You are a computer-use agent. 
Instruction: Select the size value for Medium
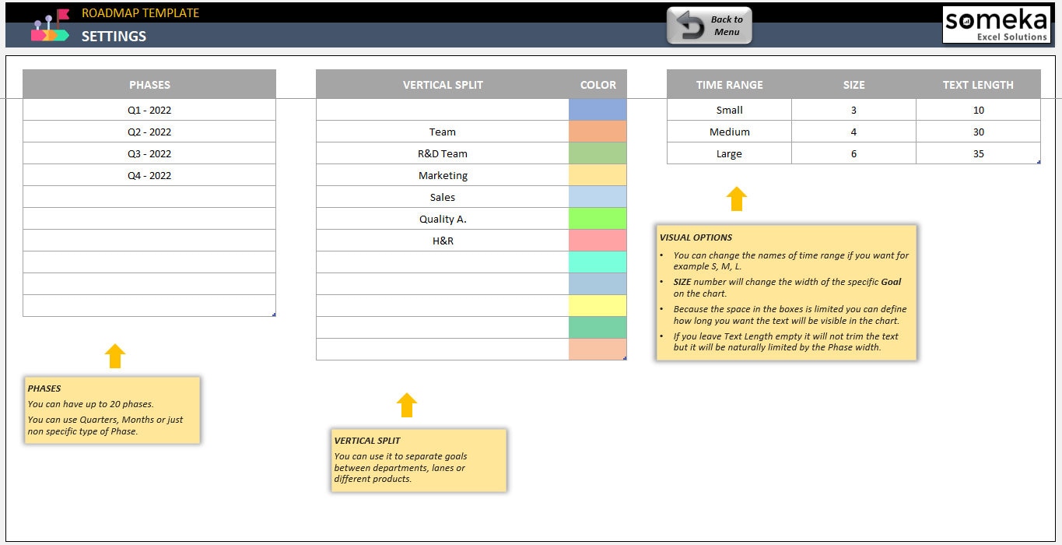(853, 132)
